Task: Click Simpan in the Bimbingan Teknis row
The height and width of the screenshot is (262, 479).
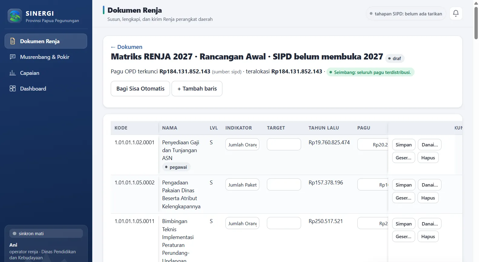Action: (x=404, y=224)
